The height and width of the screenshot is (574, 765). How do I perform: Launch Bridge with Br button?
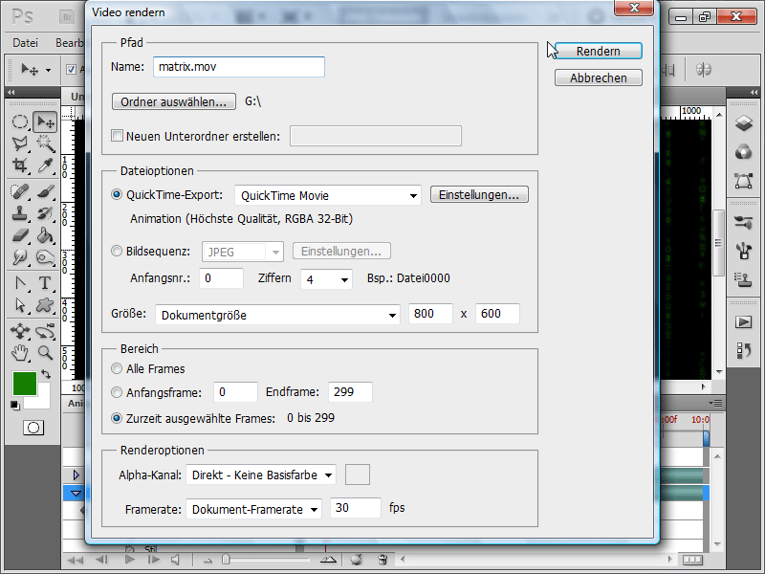67,17
